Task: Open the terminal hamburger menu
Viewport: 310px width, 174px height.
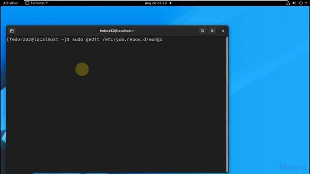Action: click(212, 31)
